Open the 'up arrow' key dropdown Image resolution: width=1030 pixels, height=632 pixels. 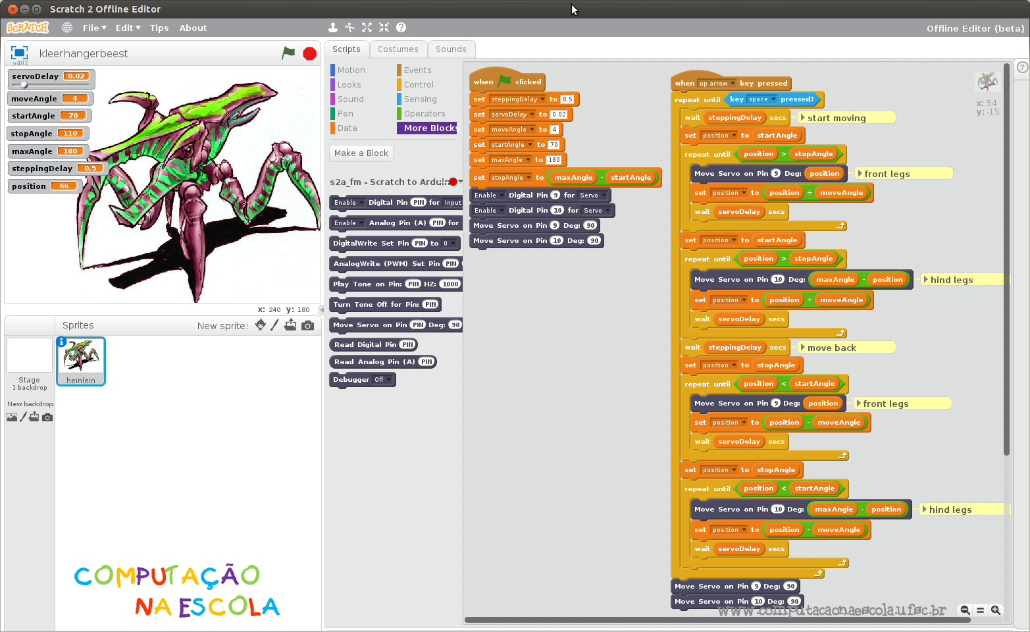click(717, 83)
